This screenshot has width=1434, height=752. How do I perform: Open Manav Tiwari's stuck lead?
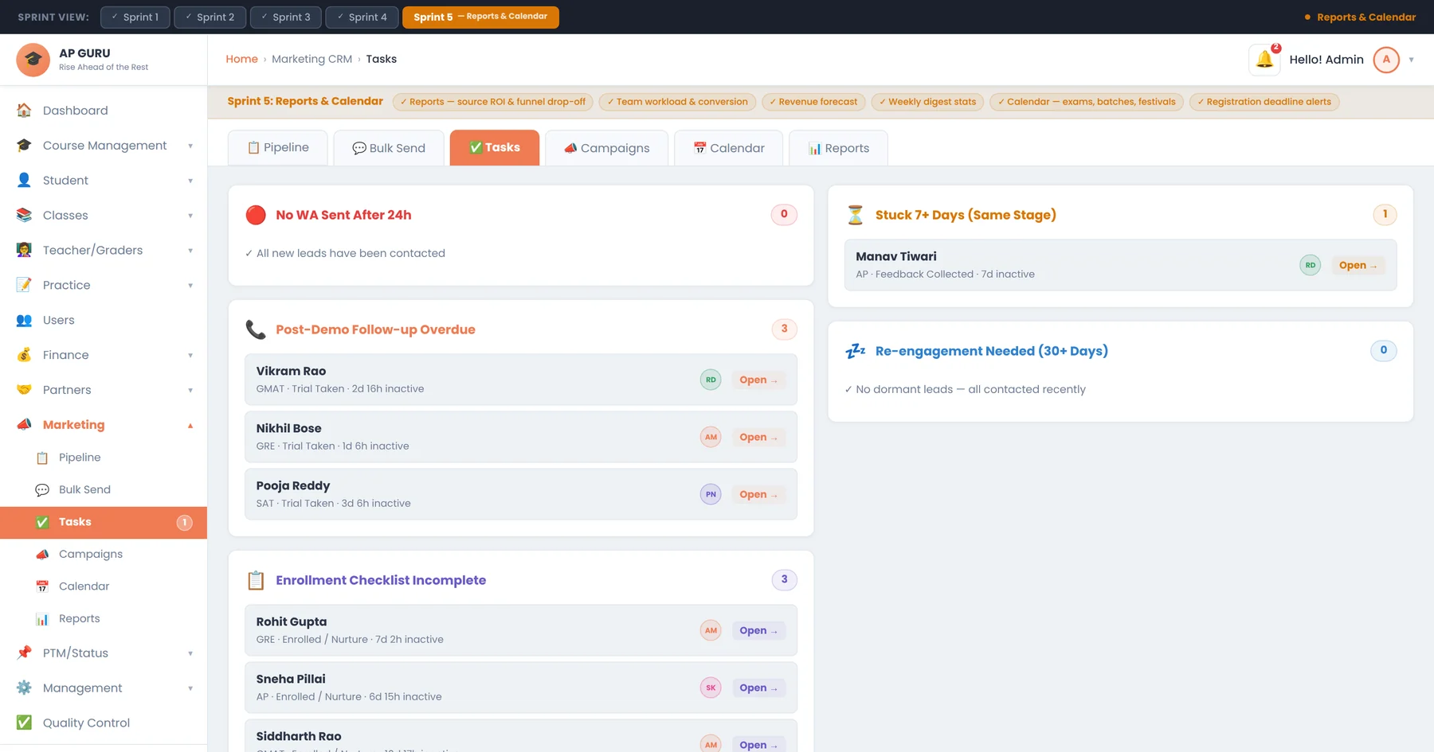pos(1358,266)
